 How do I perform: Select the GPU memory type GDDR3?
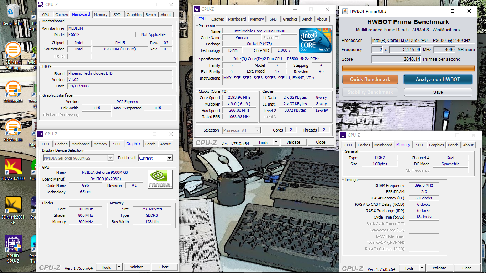tap(152, 216)
